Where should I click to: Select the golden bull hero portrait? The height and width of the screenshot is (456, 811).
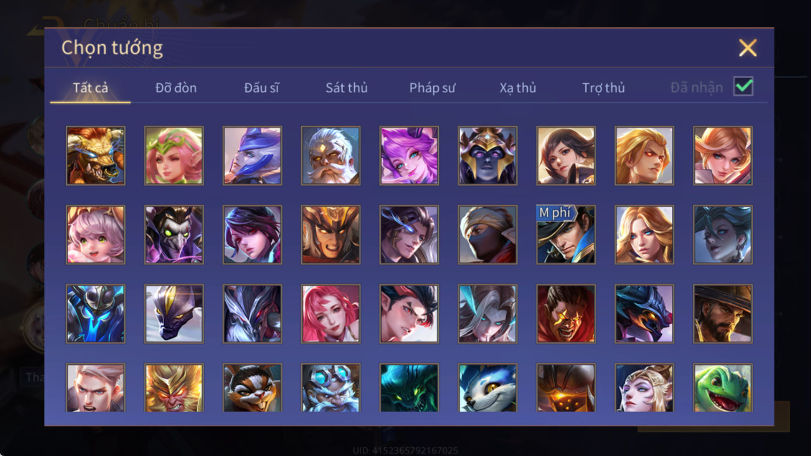[x=96, y=155]
